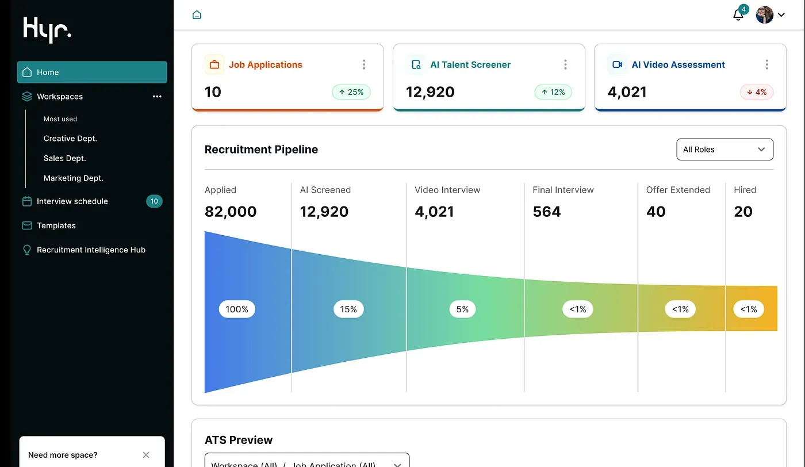Open the user profile chevron menu

coord(781,14)
